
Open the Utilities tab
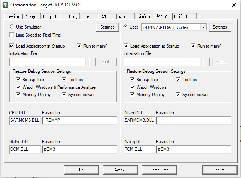pos(184,16)
